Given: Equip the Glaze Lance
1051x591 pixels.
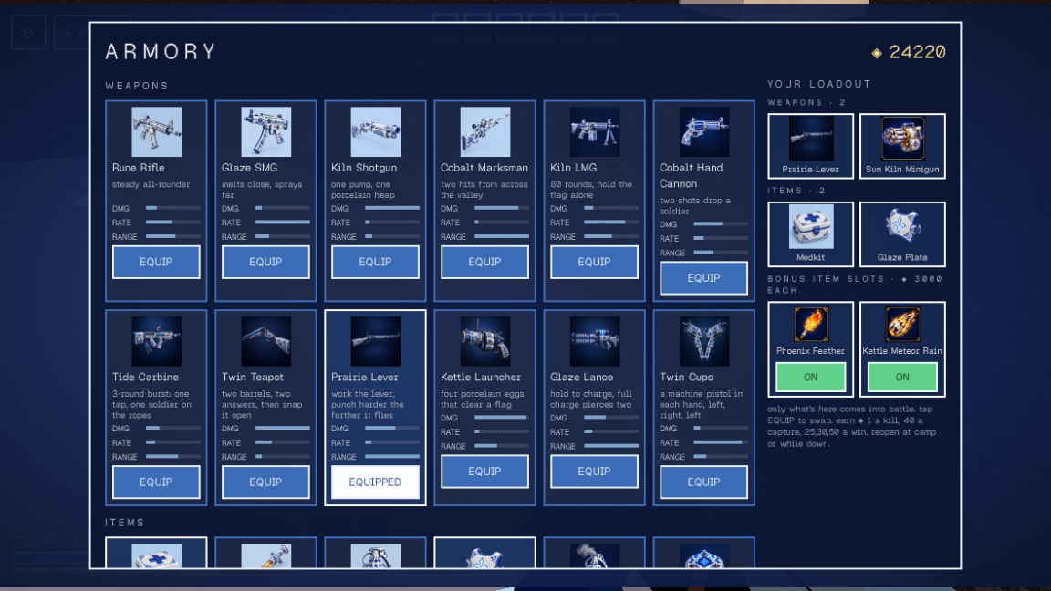Looking at the screenshot, I should tap(594, 471).
